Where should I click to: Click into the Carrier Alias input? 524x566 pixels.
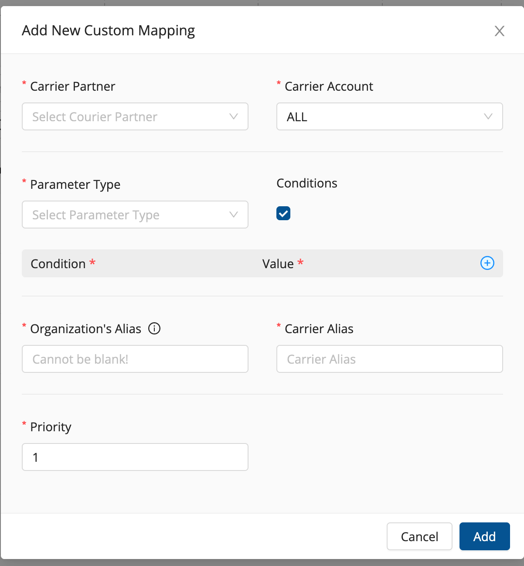[389, 359]
